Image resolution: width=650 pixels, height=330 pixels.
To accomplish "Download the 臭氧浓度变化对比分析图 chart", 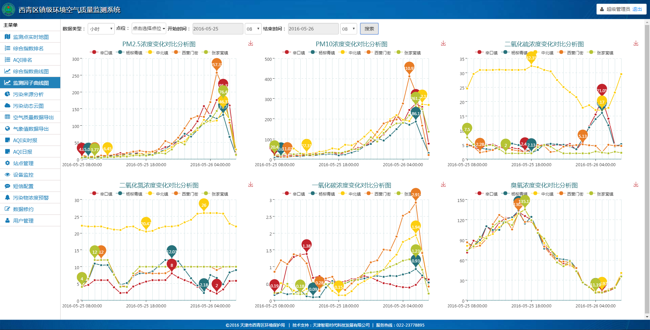I will (636, 185).
